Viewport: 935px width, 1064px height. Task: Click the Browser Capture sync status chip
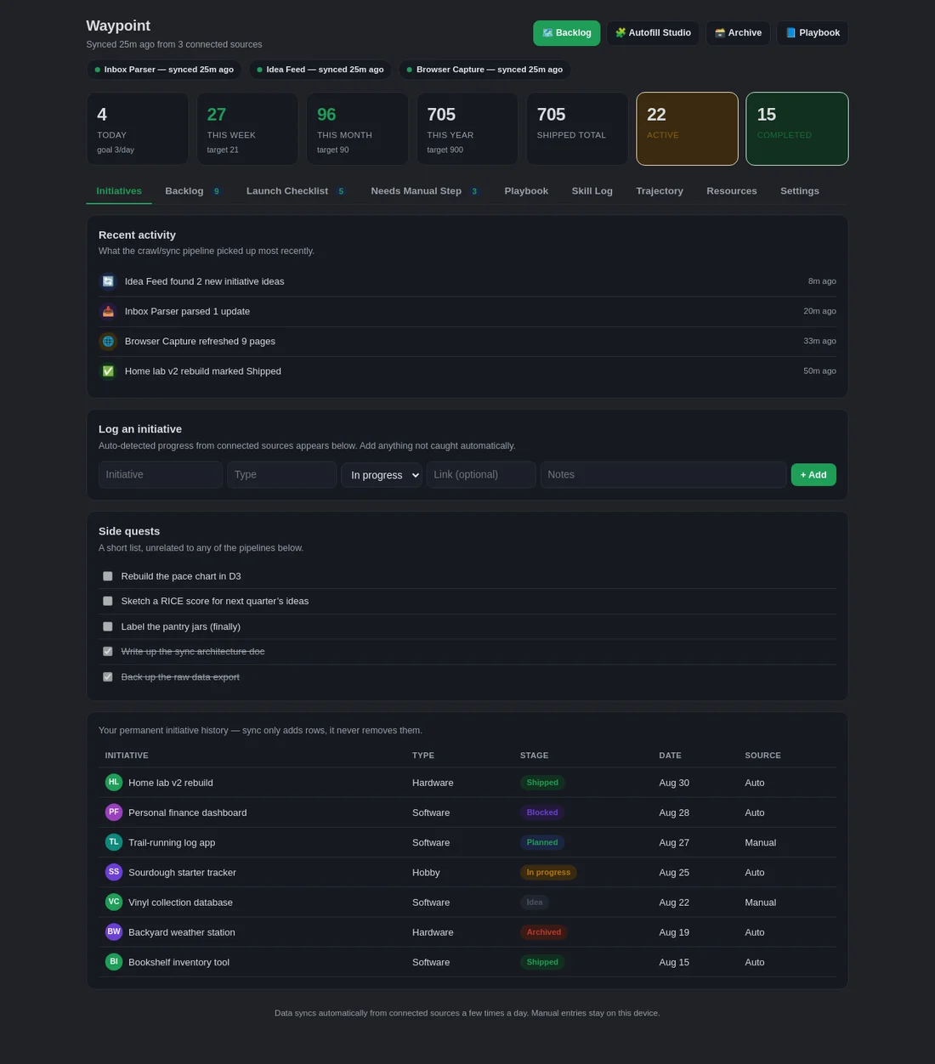(484, 70)
